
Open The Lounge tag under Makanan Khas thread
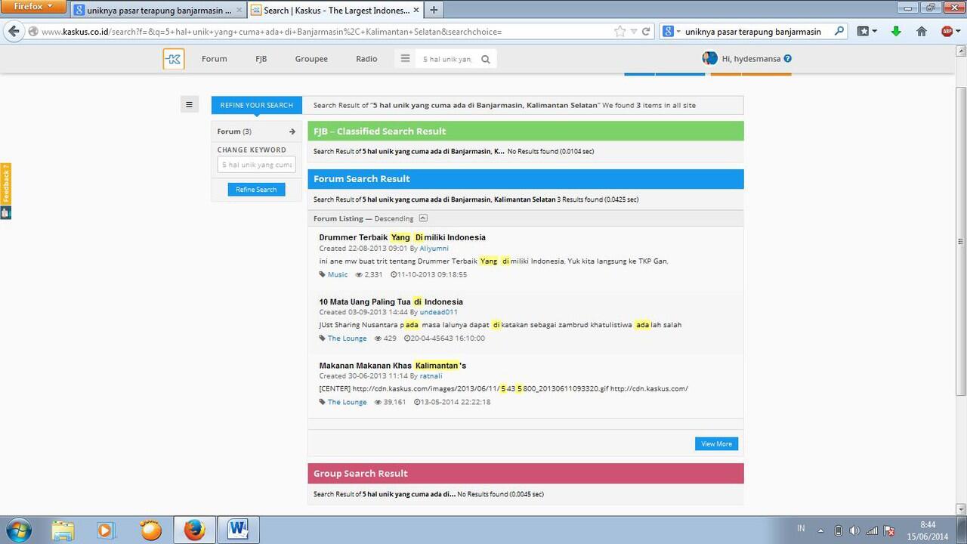pos(347,402)
